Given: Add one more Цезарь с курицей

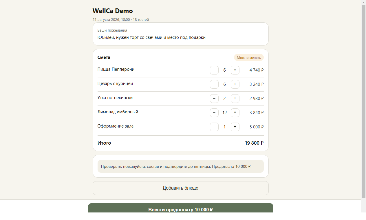Looking at the screenshot, I should (x=235, y=84).
